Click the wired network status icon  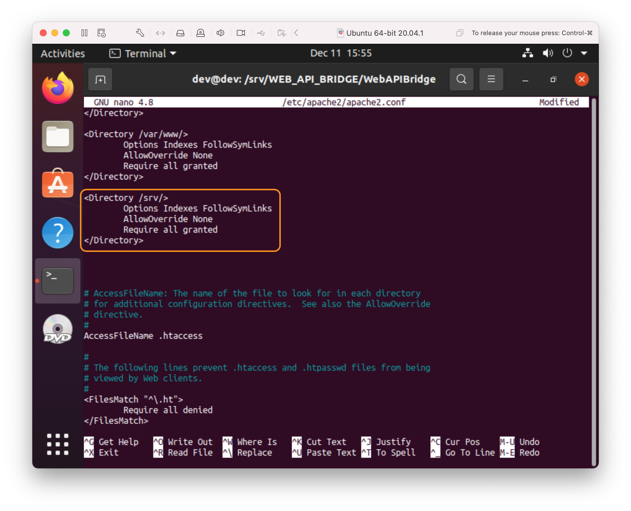(x=527, y=53)
